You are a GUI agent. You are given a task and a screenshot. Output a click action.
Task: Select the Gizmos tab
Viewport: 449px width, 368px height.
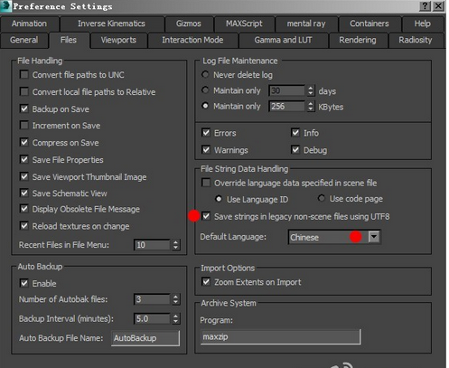tap(189, 24)
